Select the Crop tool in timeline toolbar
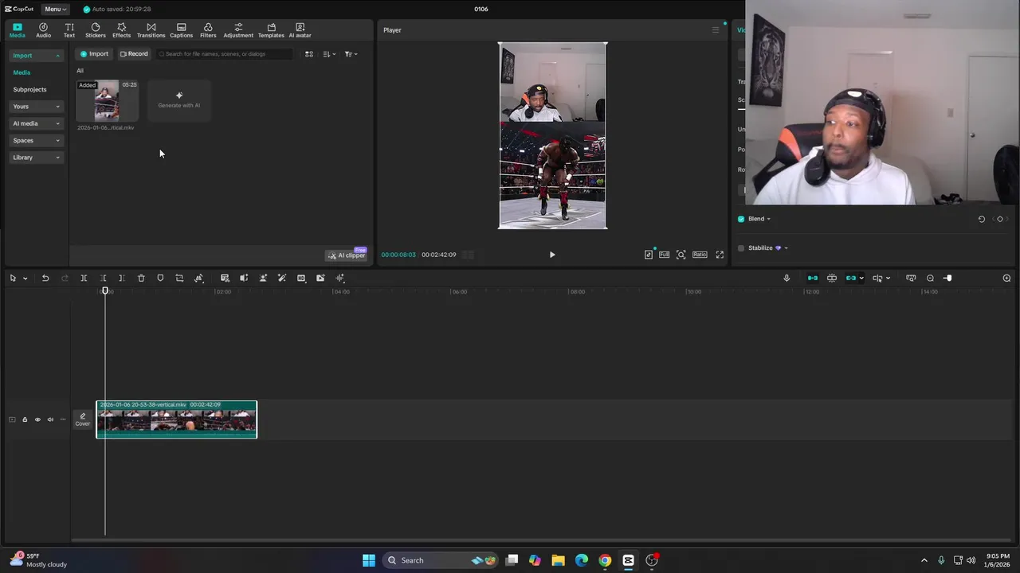The width and height of the screenshot is (1020, 573). pyautogui.click(x=179, y=278)
